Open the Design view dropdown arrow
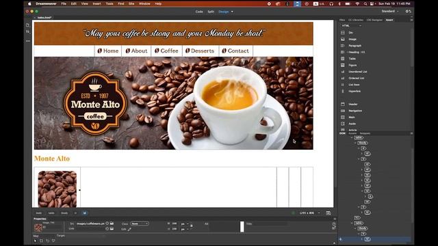 pyautogui.click(x=232, y=12)
